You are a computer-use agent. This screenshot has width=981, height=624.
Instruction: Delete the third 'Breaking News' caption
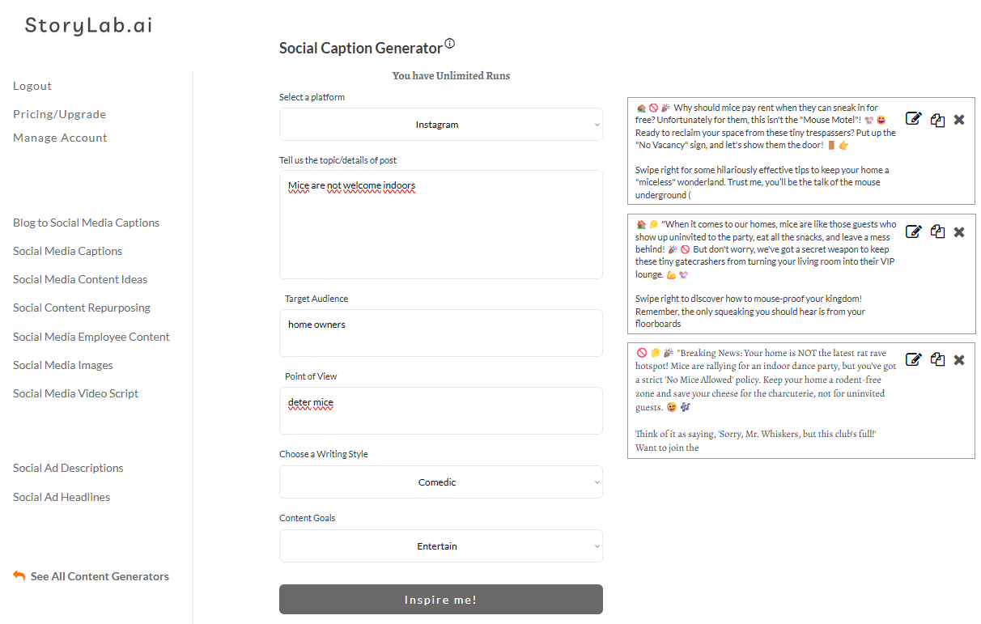pyautogui.click(x=959, y=360)
